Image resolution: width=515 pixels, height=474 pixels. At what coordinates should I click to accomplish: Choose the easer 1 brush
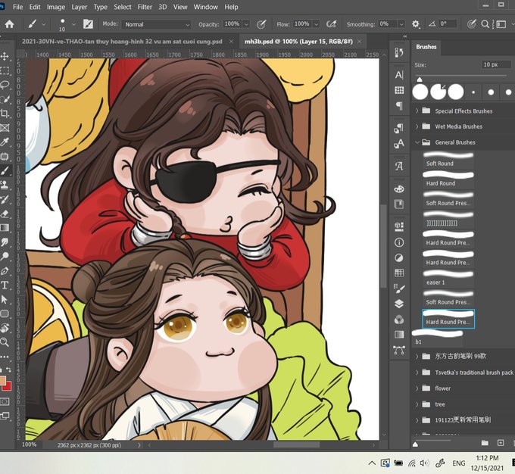[448, 278]
